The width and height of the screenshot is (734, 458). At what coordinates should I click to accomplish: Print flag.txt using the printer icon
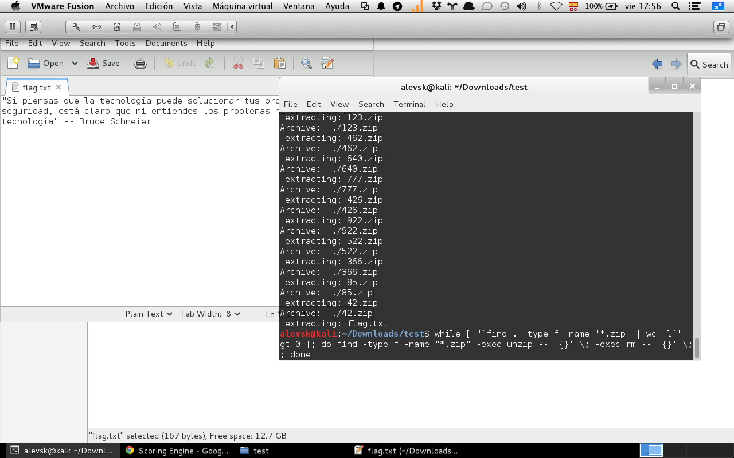pyautogui.click(x=140, y=63)
